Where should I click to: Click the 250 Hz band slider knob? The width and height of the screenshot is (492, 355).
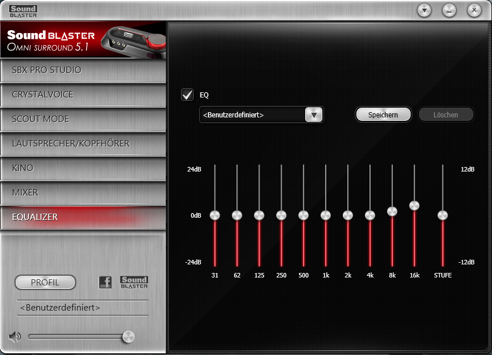281,215
